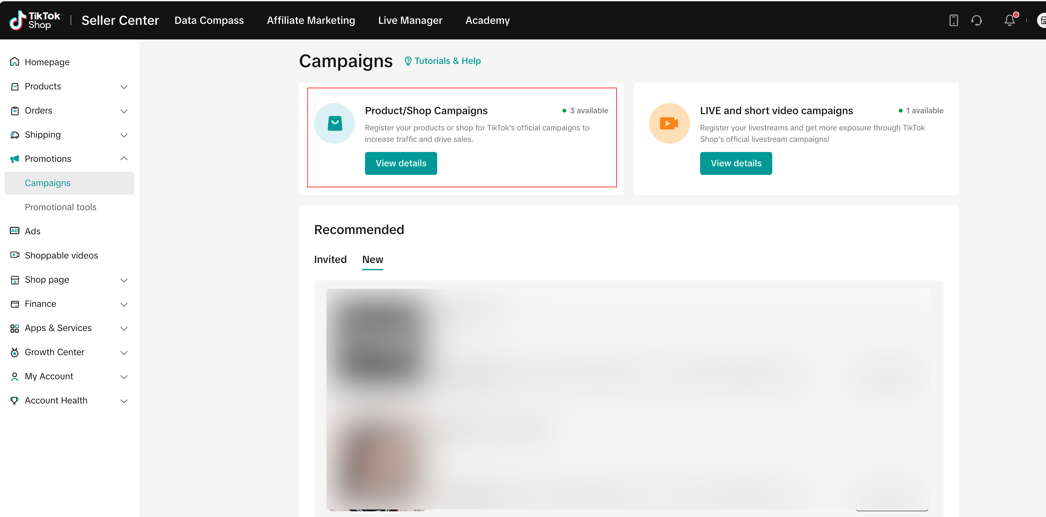This screenshot has width=1046, height=517.
Task: Open the mobile phone app icon
Action: pos(953,20)
